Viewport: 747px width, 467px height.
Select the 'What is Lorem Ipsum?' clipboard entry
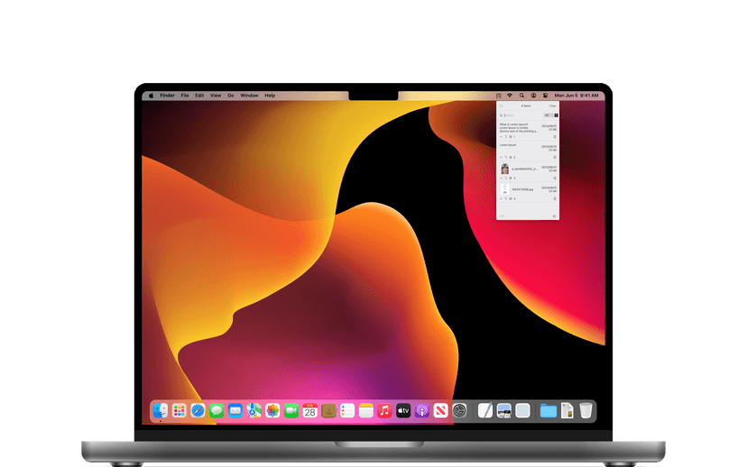[528, 131]
